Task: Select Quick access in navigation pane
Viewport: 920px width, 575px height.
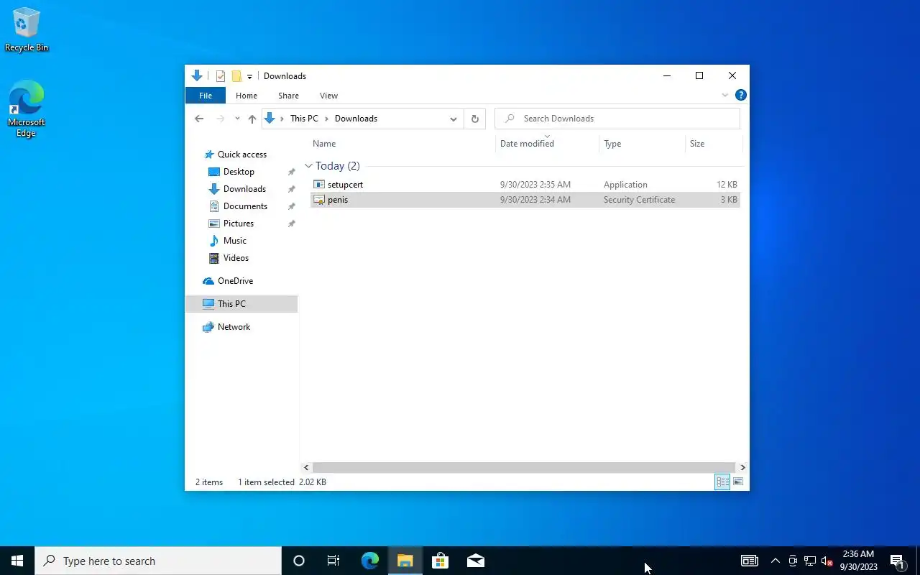Action: pyautogui.click(x=242, y=155)
